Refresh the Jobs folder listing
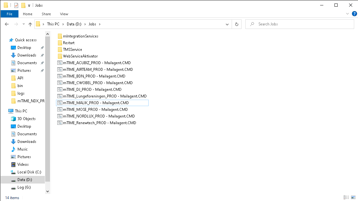 [236, 24]
